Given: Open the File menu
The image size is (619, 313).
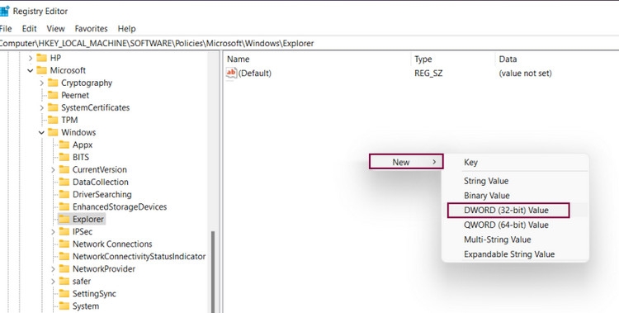Looking at the screenshot, I should [6, 29].
